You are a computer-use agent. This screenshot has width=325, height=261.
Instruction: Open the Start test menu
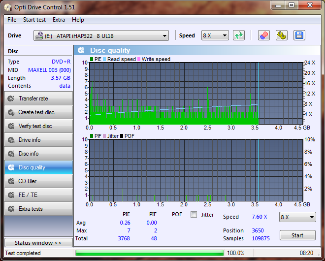point(34,20)
